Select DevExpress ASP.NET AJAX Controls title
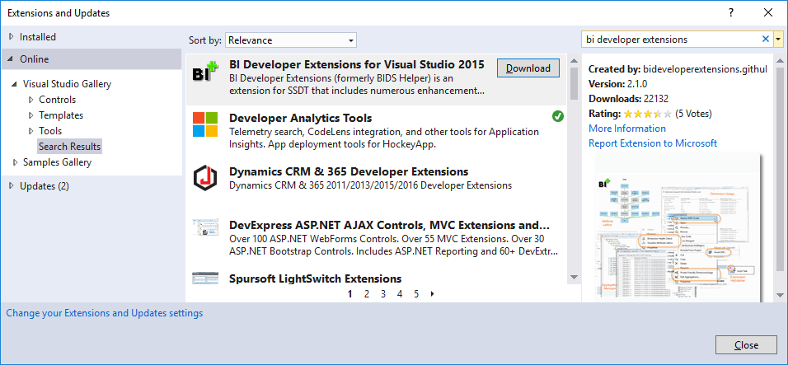This screenshot has height=365, width=788. point(389,225)
